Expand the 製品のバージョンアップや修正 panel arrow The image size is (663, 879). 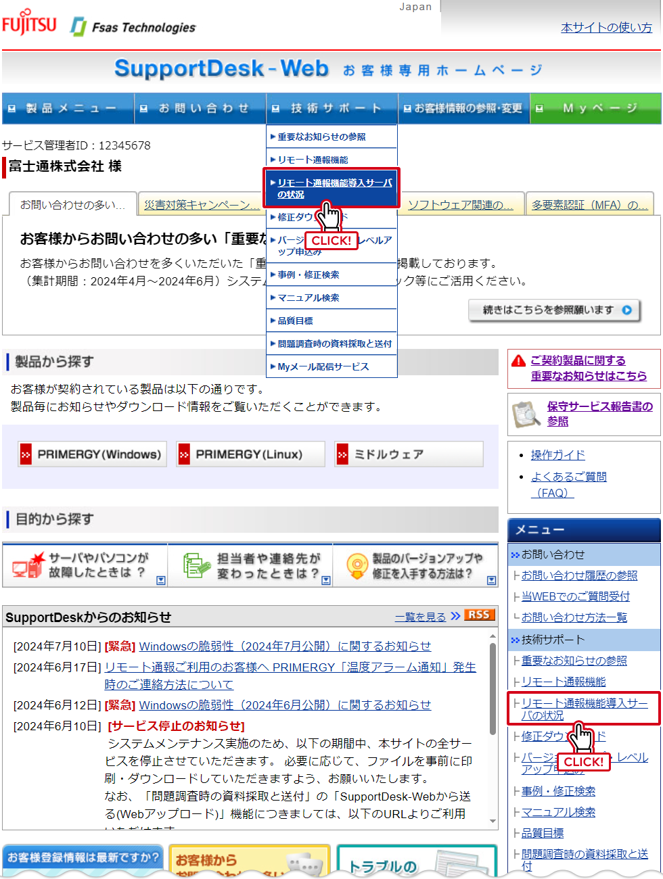pyautogui.click(x=492, y=580)
